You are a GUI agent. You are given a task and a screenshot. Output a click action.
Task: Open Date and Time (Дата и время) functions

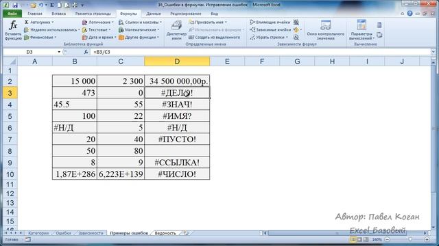(x=99, y=37)
